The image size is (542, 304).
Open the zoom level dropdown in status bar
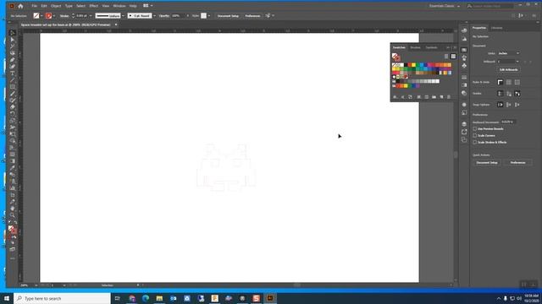pyautogui.click(x=36, y=285)
